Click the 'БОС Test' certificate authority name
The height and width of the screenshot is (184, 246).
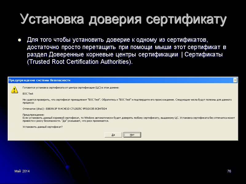28,94
